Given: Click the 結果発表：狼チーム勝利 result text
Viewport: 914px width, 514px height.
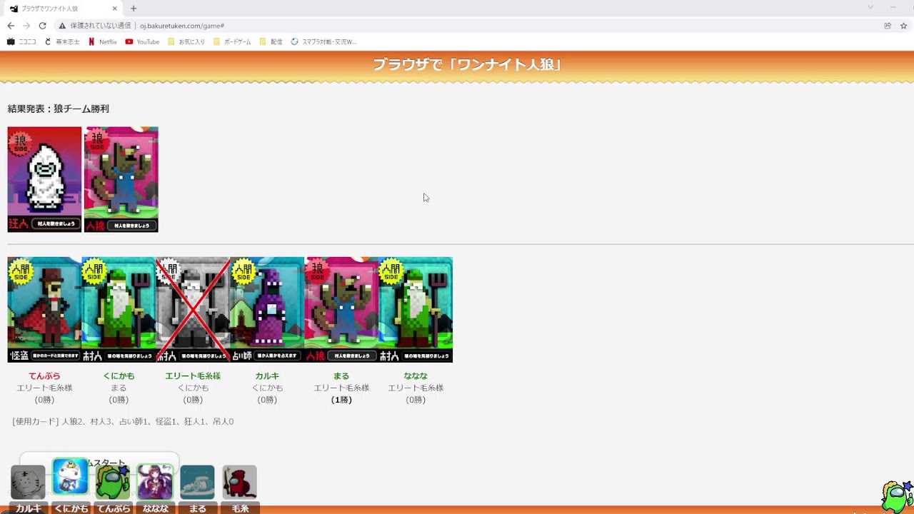Looking at the screenshot, I should (59, 109).
